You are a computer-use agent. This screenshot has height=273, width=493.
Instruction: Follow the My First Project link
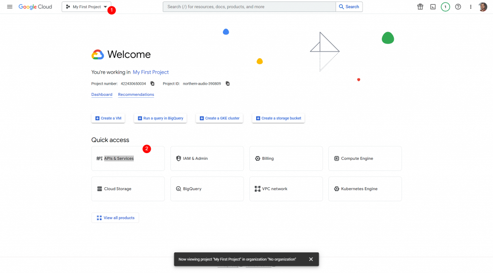coord(151,72)
